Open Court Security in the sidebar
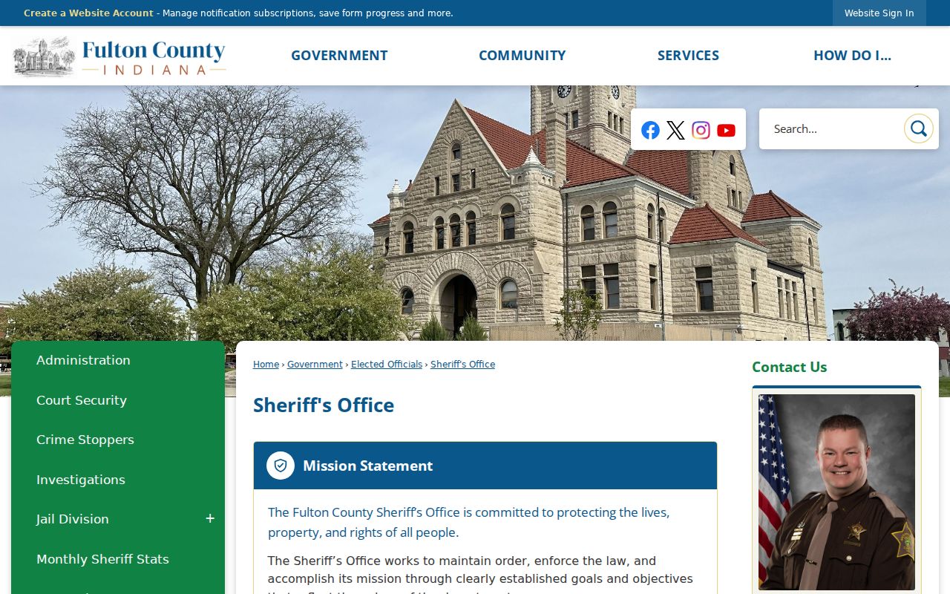 pyautogui.click(x=82, y=400)
